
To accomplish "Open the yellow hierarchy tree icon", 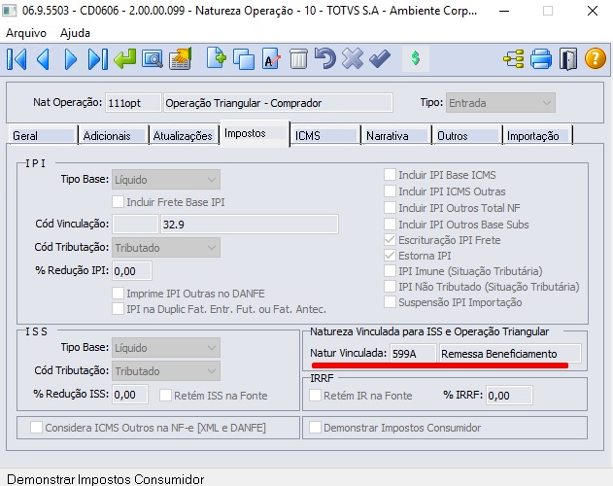I will click(513, 59).
